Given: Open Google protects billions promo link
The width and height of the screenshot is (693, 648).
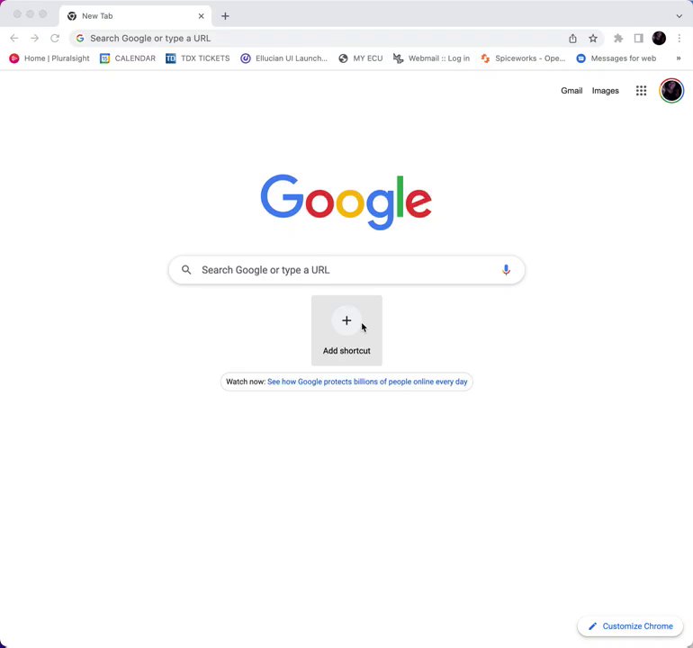Looking at the screenshot, I should (x=367, y=382).
